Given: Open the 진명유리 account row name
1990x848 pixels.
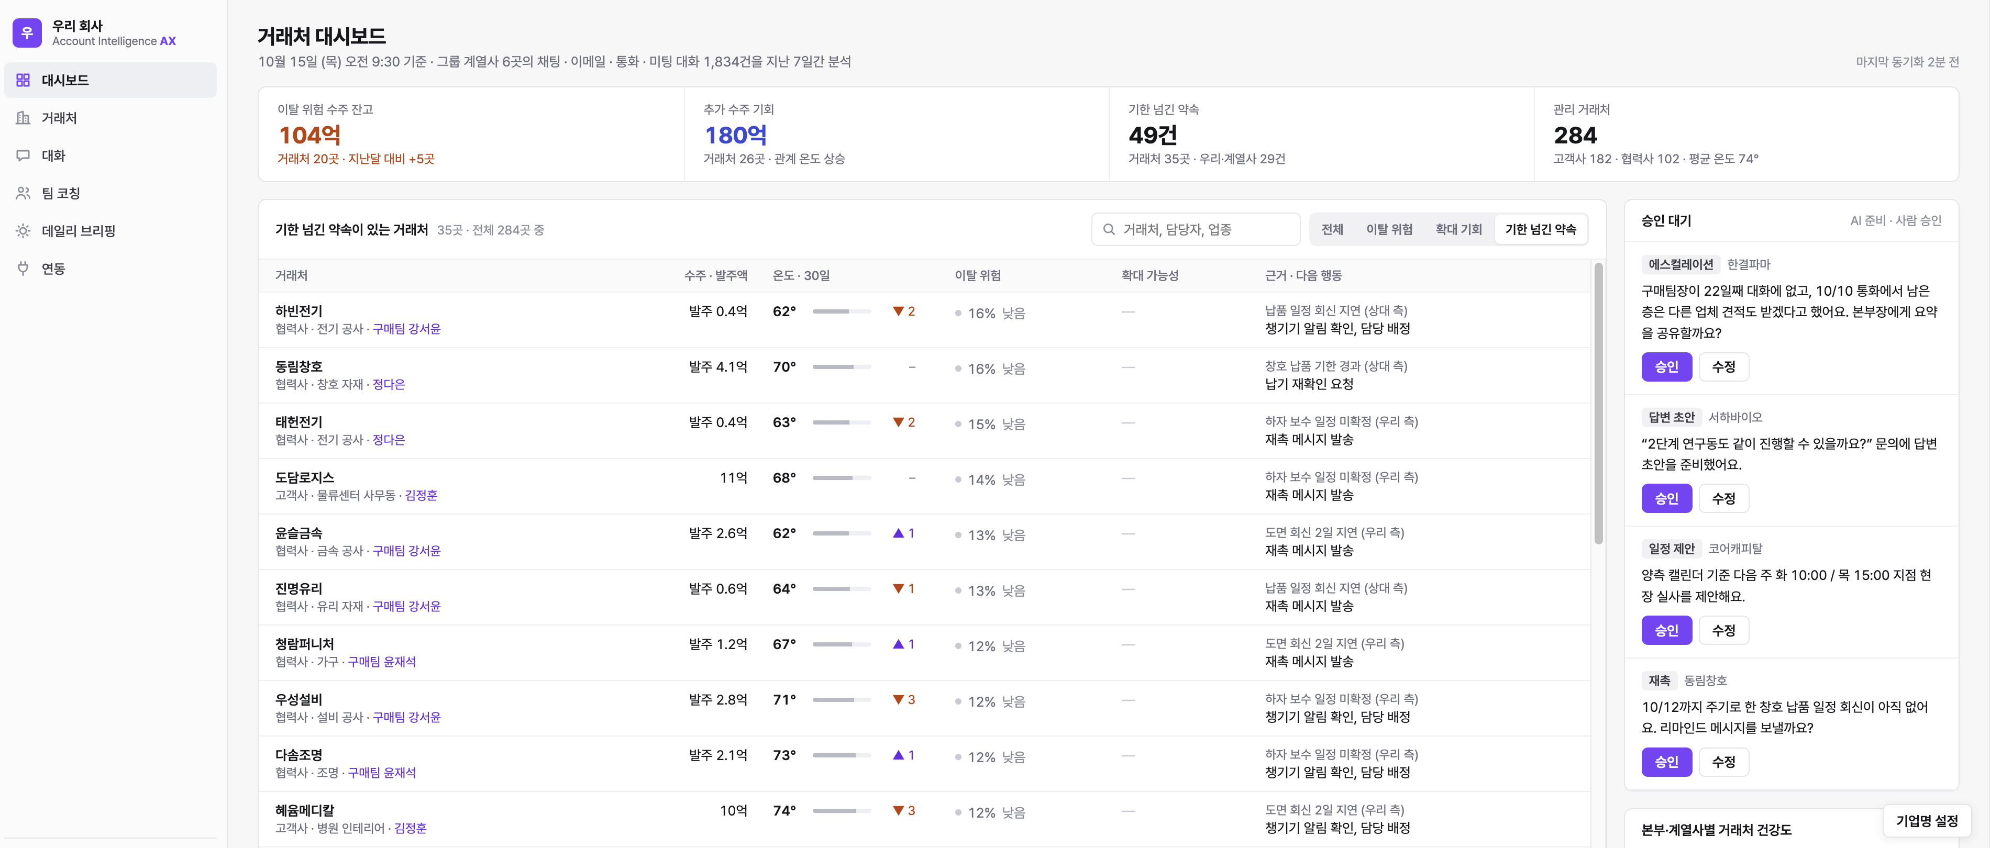Looking at the screenshot, I should tap(299, 588).
